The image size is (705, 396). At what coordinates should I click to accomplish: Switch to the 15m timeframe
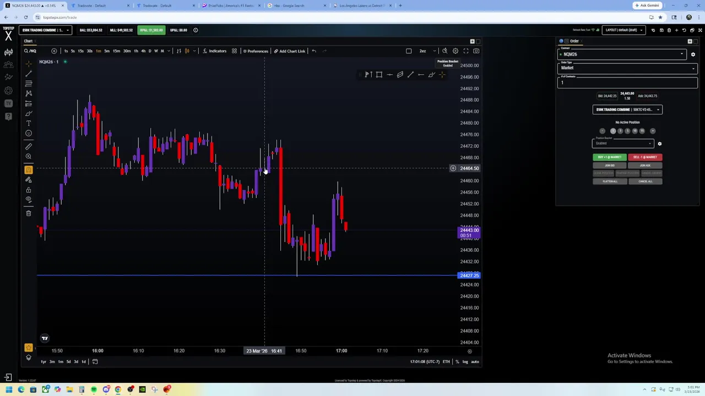116,51
